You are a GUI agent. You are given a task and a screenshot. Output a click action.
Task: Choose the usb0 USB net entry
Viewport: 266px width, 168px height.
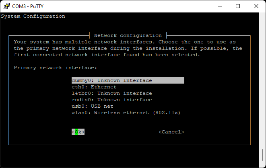click(93, 106)
